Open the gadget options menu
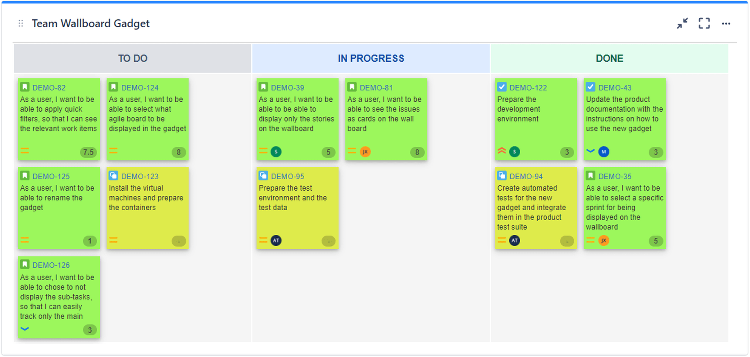This screenshot has height=357, width=750. (x=726, y=23)
